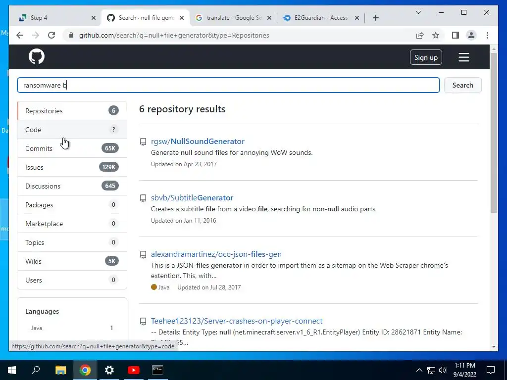Click the Java language color dot
This screenshot has width=507, height=380.
click(154, 287)
